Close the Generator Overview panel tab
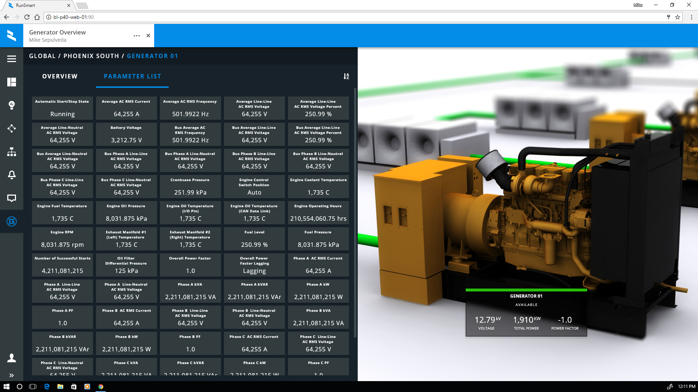The height and width of the screenshot is (392, 698). point(148,36)
